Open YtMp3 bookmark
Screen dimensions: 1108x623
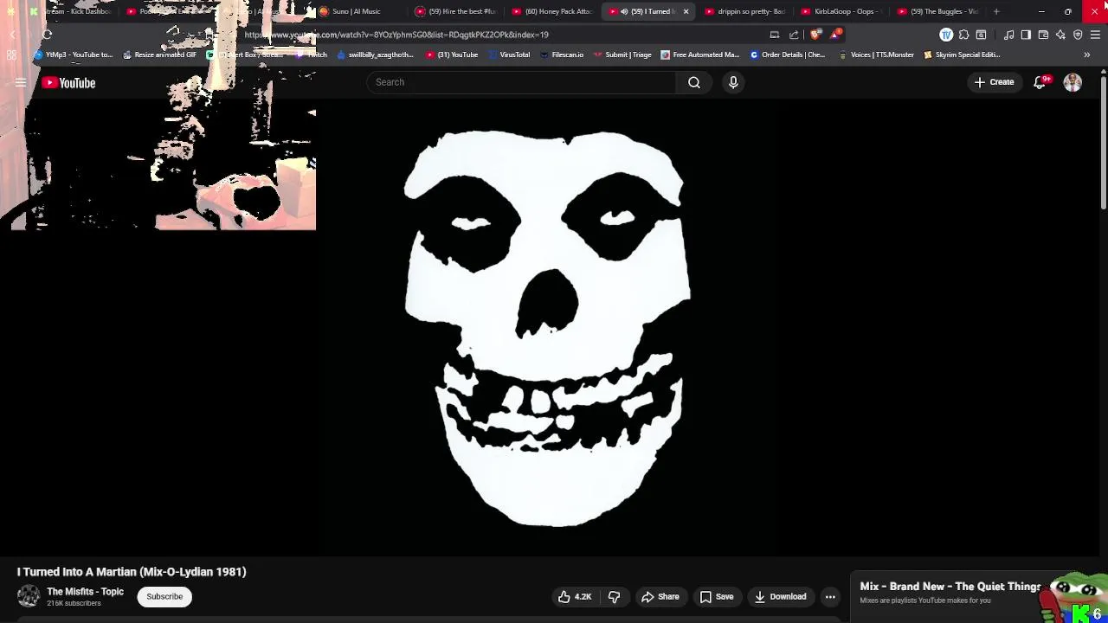click(x=73, y=55)
